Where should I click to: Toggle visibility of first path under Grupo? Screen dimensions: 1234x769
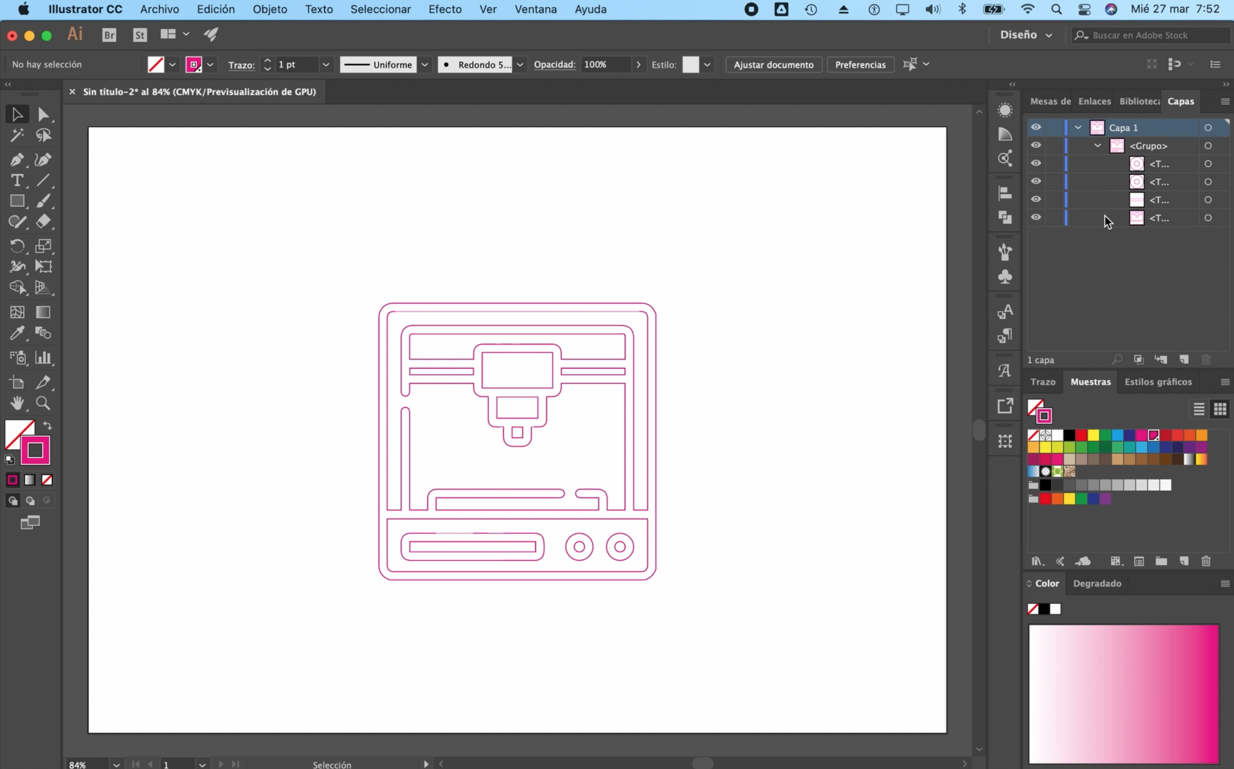point(1036,163)
